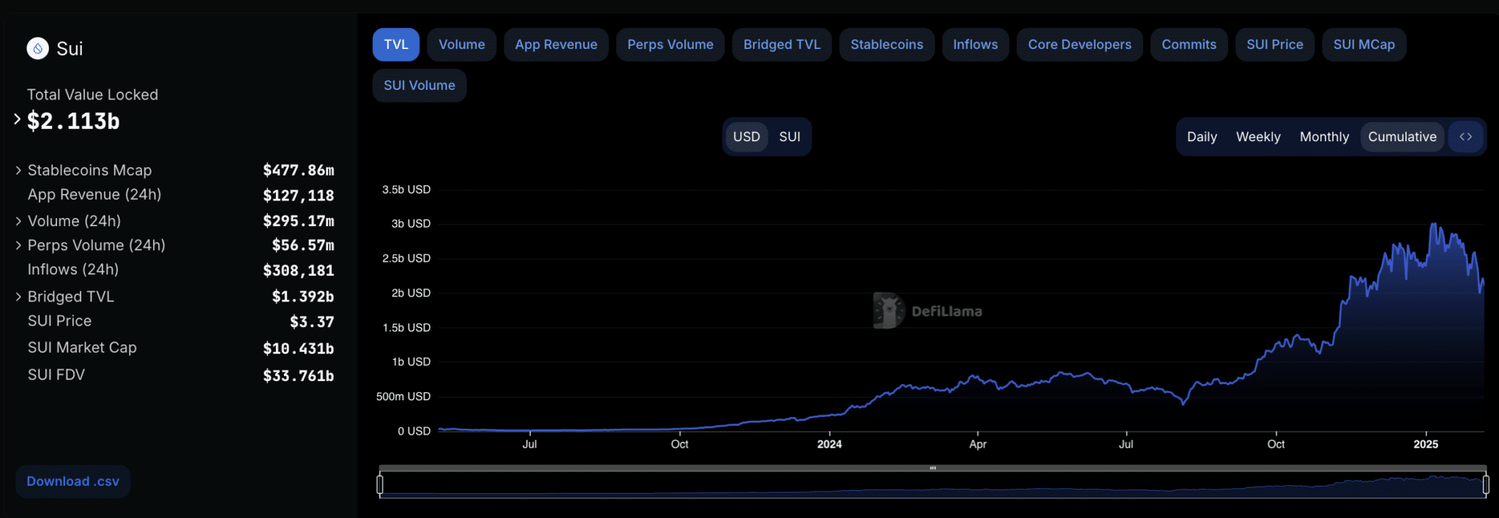
Task: Click the left handle of range slider
Action: point(380,484)
